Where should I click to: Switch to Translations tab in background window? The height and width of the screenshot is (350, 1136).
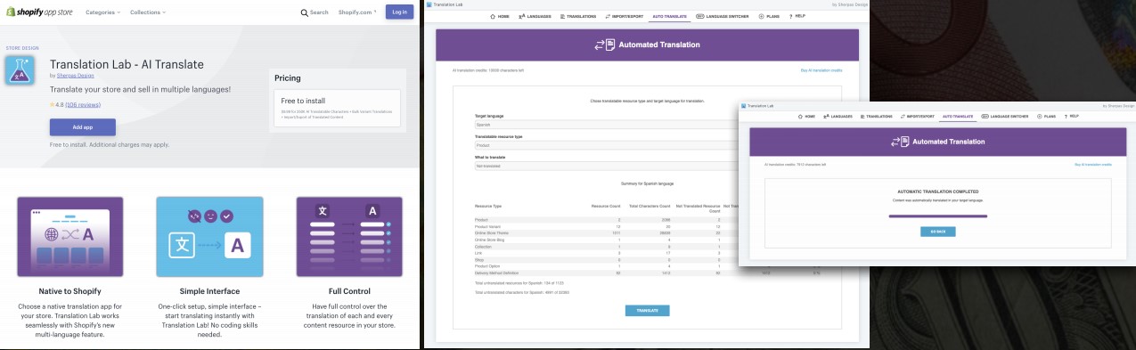click(x=578, y=17)
